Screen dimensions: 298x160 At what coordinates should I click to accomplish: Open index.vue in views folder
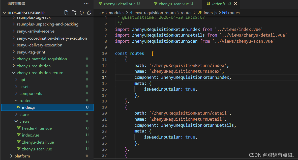[31, 135]
